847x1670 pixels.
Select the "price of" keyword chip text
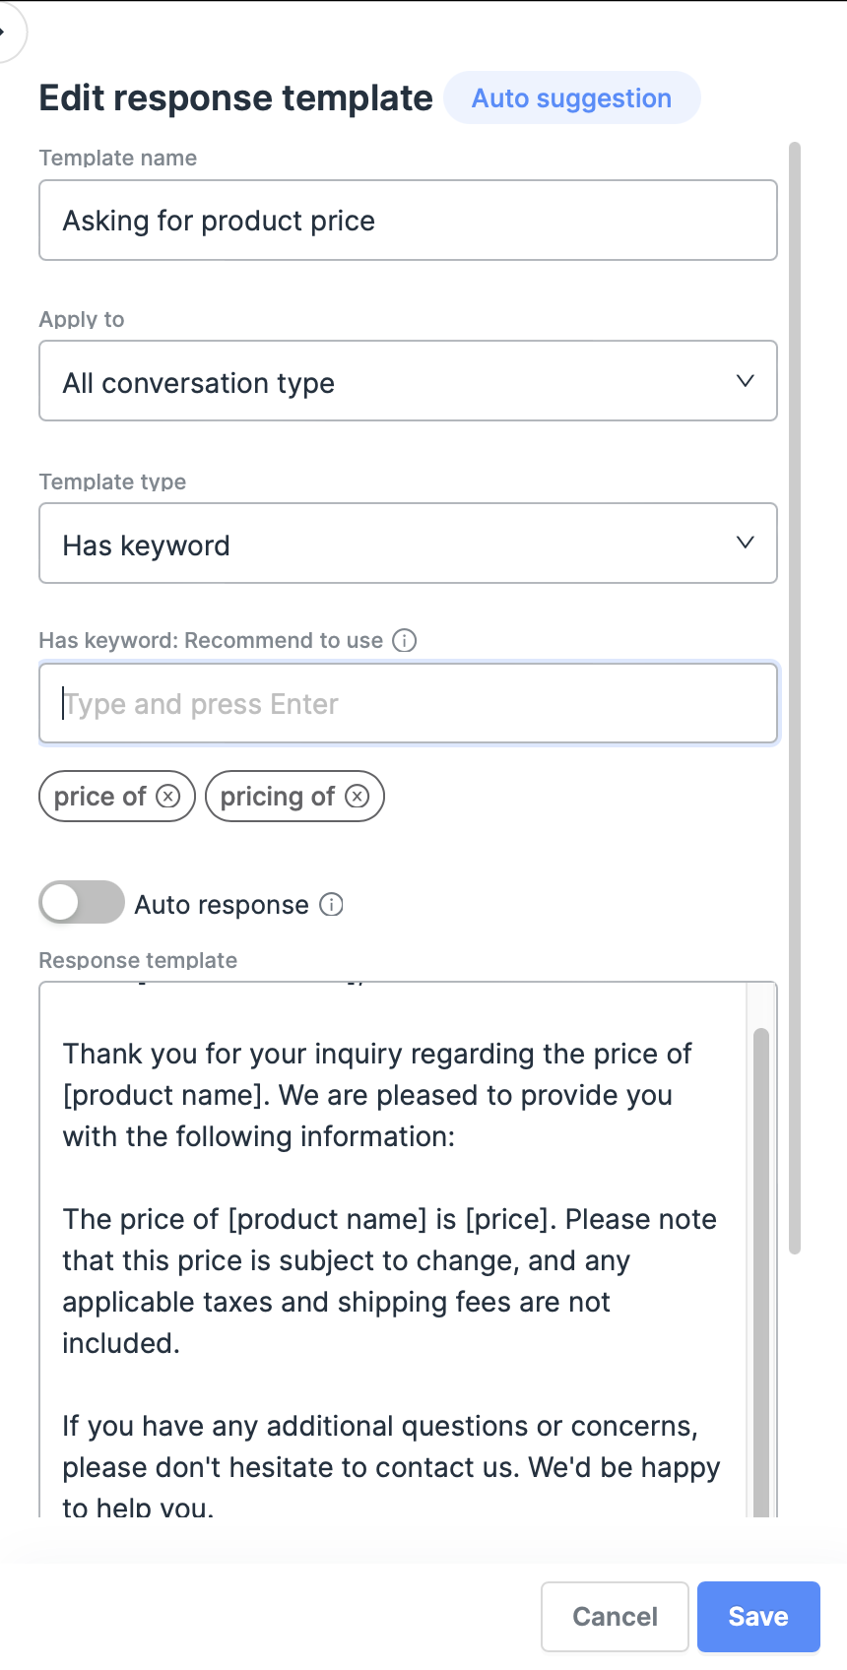pyautogui.click(x=99, y=797)
